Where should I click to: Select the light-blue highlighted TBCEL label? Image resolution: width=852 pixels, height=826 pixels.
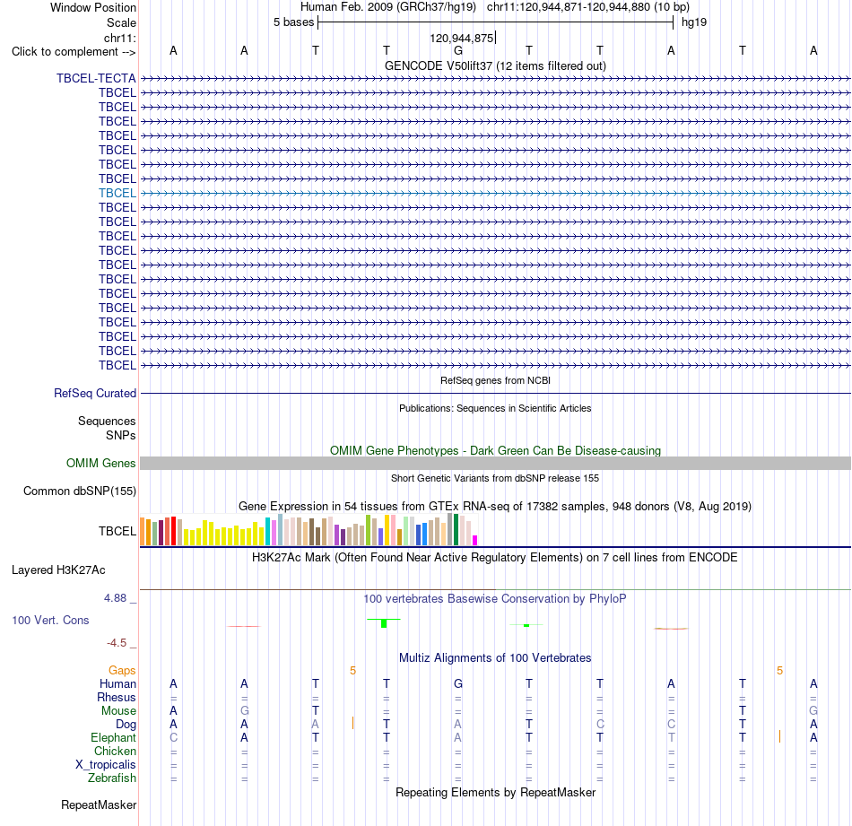117,193
